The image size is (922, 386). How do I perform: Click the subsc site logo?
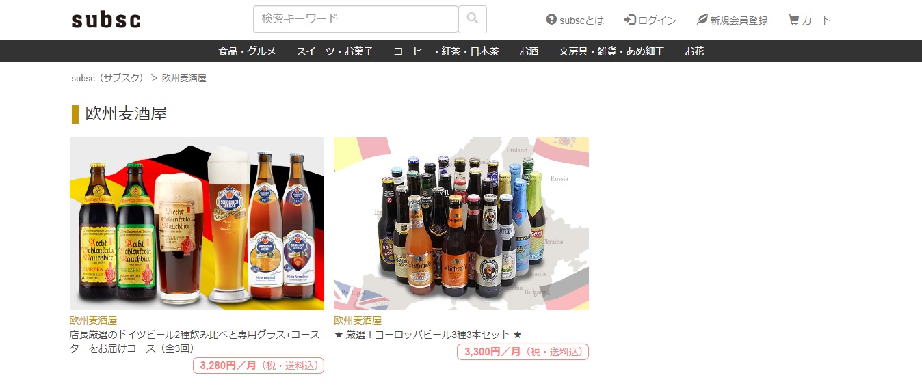click(x=106, y=20)
